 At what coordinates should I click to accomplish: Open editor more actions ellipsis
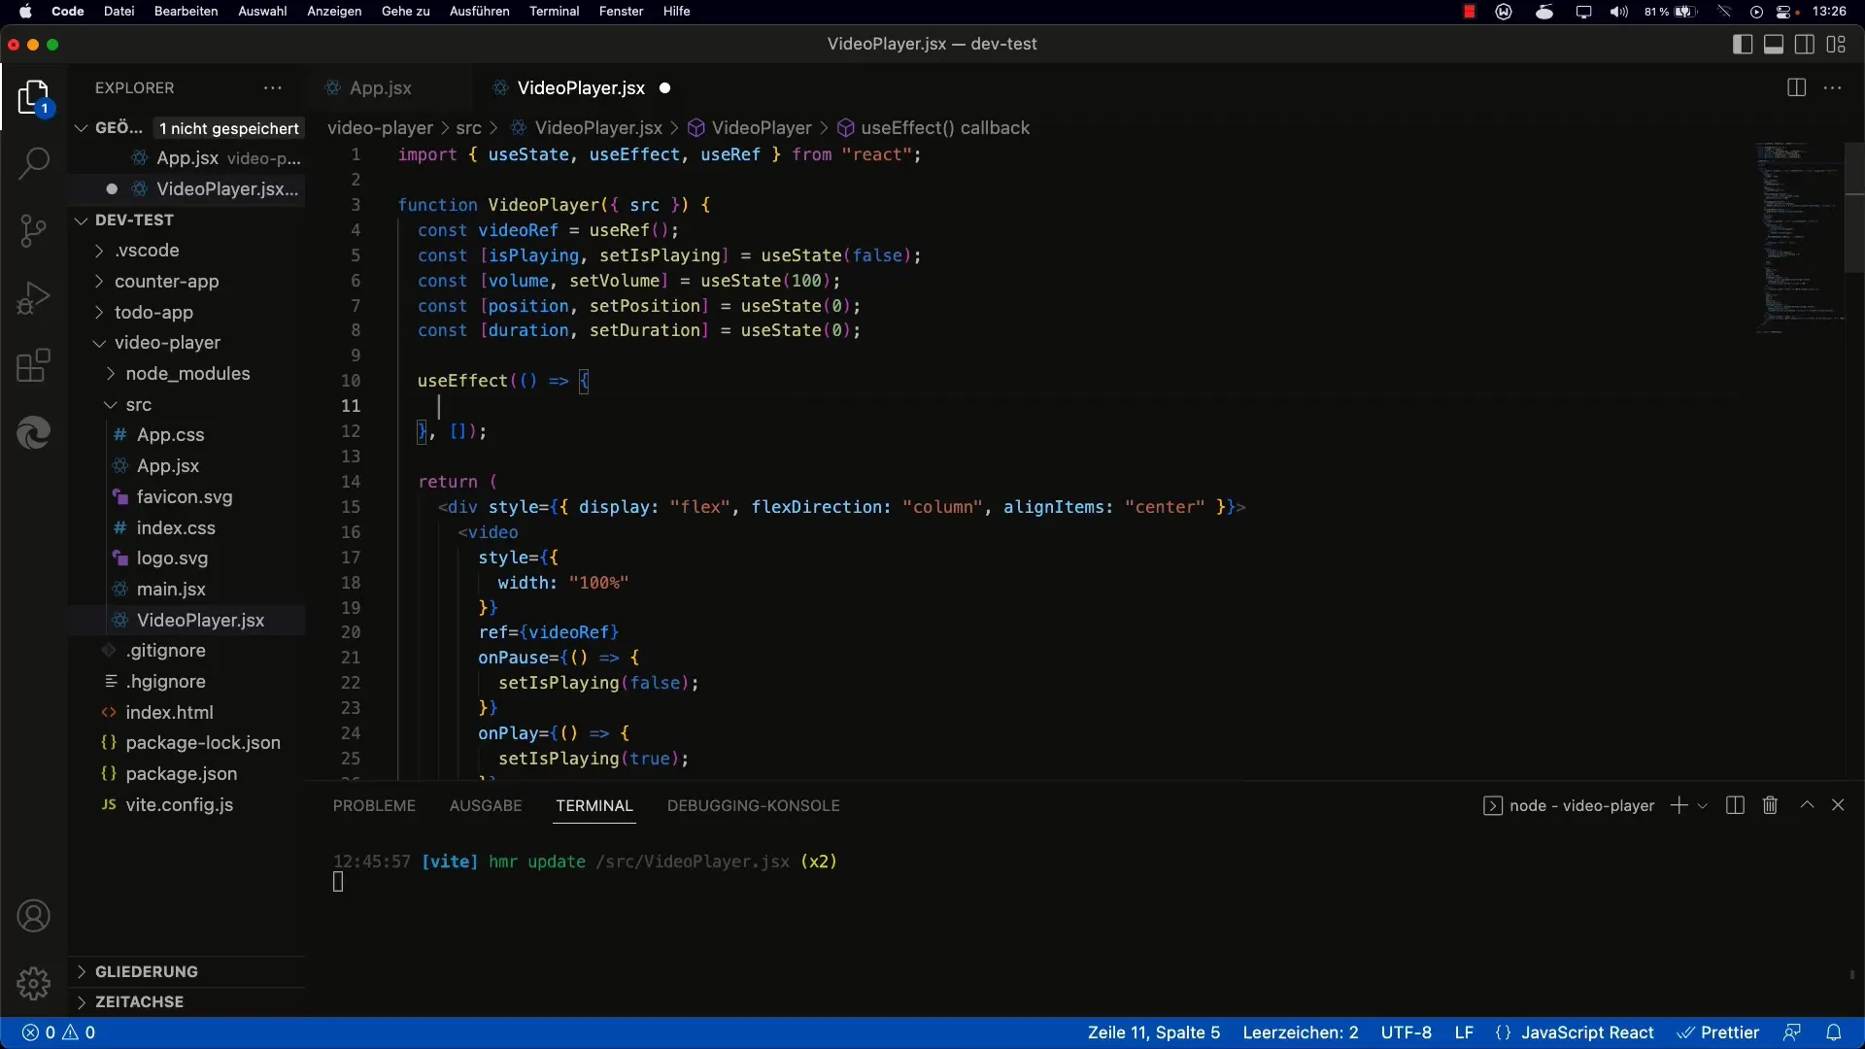(1833, 87)
